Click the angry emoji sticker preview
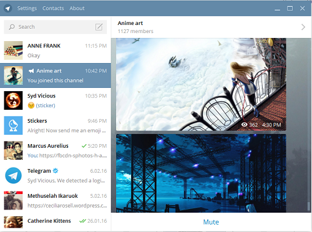The width and height of the screenshot is (312, 232). click(x=31, y=105)
